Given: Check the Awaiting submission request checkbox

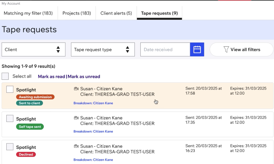Looking at the screenshot, I should [x=10, y=89].
